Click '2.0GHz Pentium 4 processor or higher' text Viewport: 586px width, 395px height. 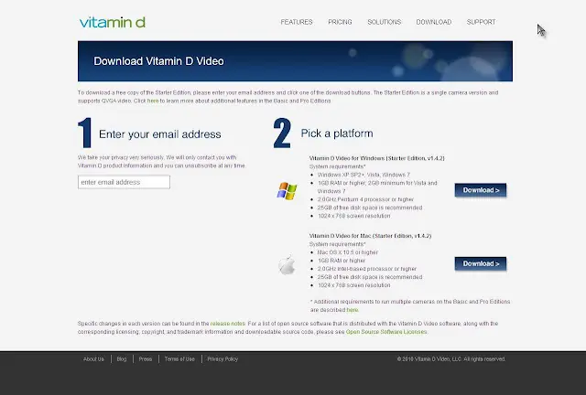[x=365, y=199]
